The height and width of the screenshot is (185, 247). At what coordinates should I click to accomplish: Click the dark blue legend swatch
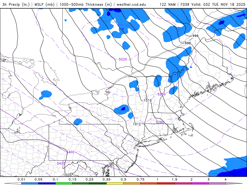point(47,183)
